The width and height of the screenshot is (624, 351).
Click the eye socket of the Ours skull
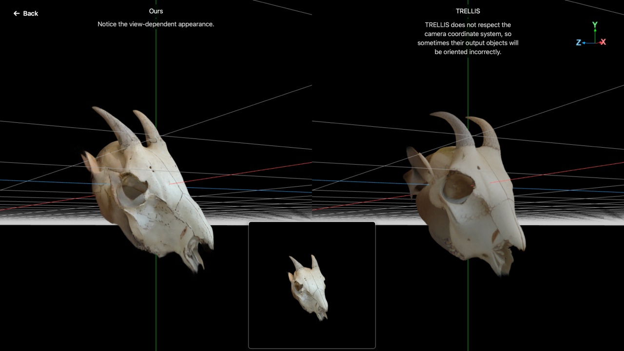click(x=133, y=188)
